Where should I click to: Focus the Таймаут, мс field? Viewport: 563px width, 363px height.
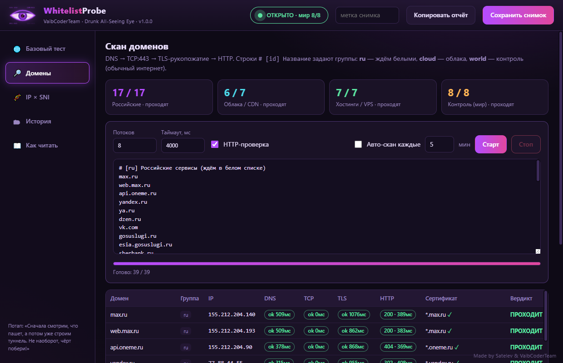pyautogui.click(x=183, y=145)
